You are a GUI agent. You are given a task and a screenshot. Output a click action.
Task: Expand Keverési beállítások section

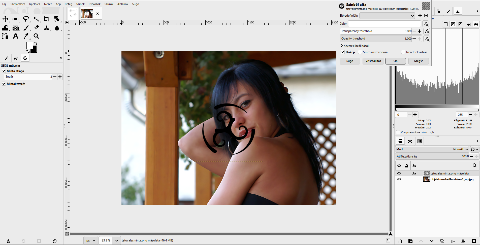coord(355,46)
